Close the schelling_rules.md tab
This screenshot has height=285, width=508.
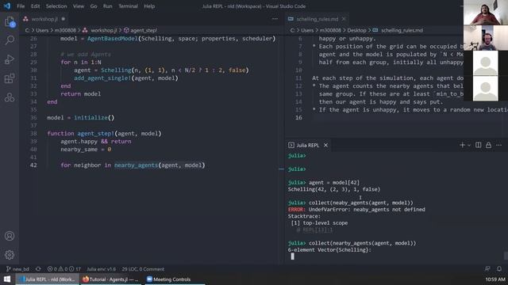click(x=344, y=19)
